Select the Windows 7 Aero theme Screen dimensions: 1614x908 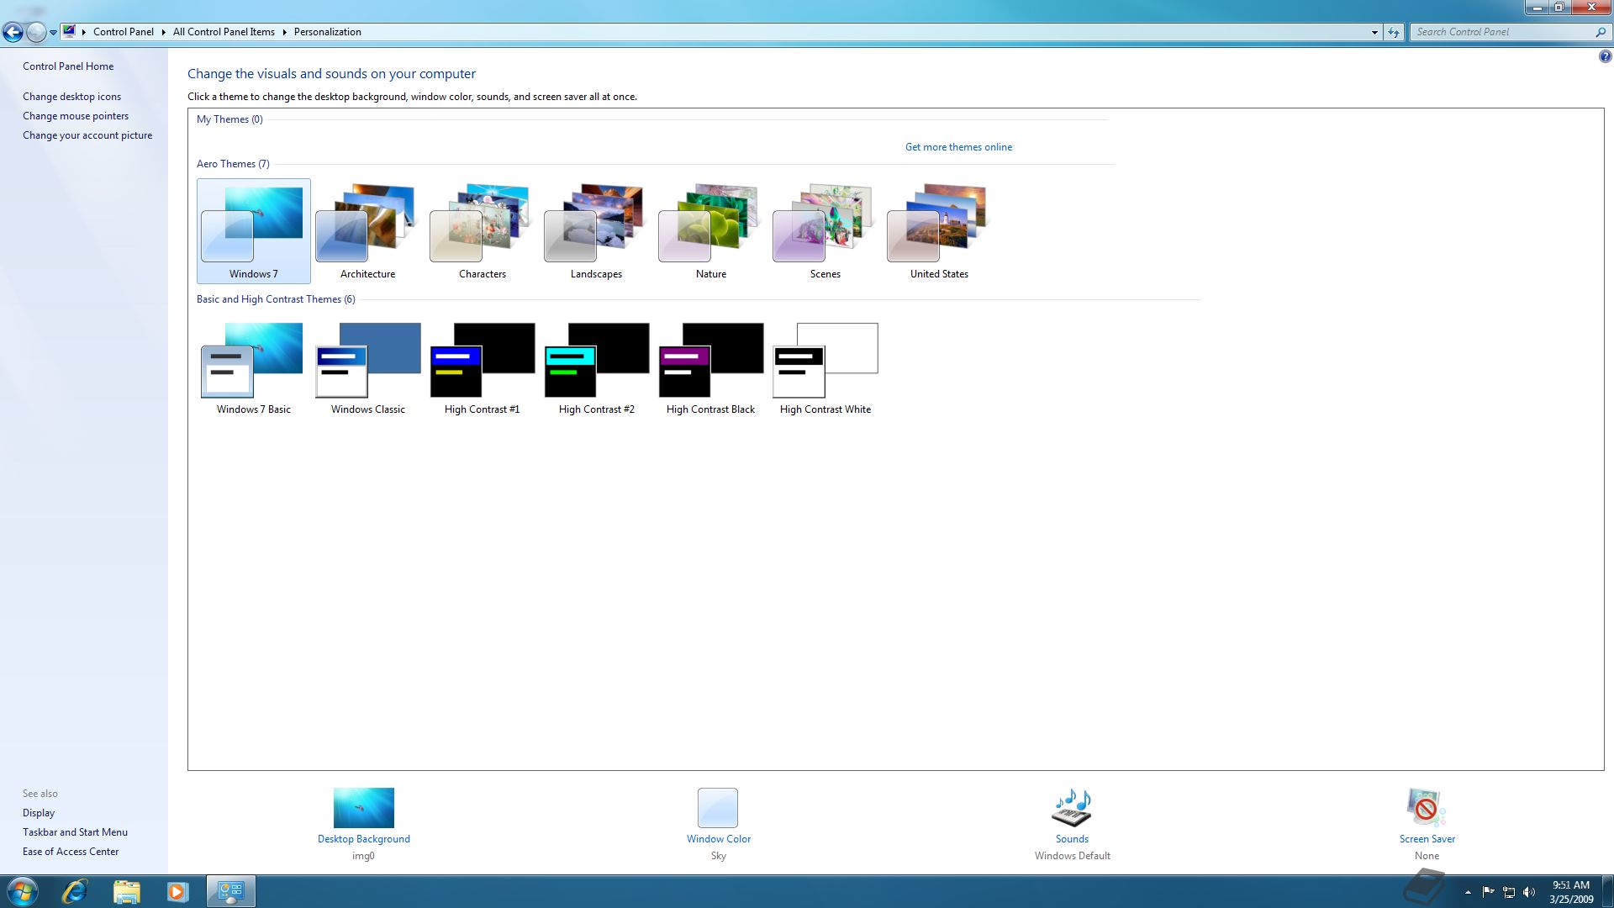coord(253,230)
